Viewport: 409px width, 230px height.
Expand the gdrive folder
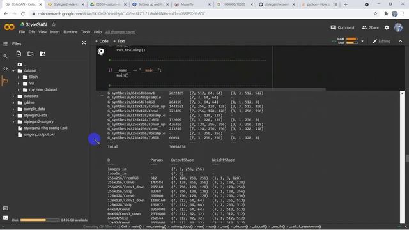point(13,103)
